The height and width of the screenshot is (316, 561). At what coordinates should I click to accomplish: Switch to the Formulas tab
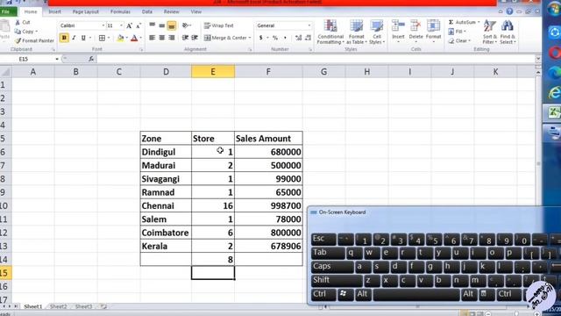click(120, 11)
